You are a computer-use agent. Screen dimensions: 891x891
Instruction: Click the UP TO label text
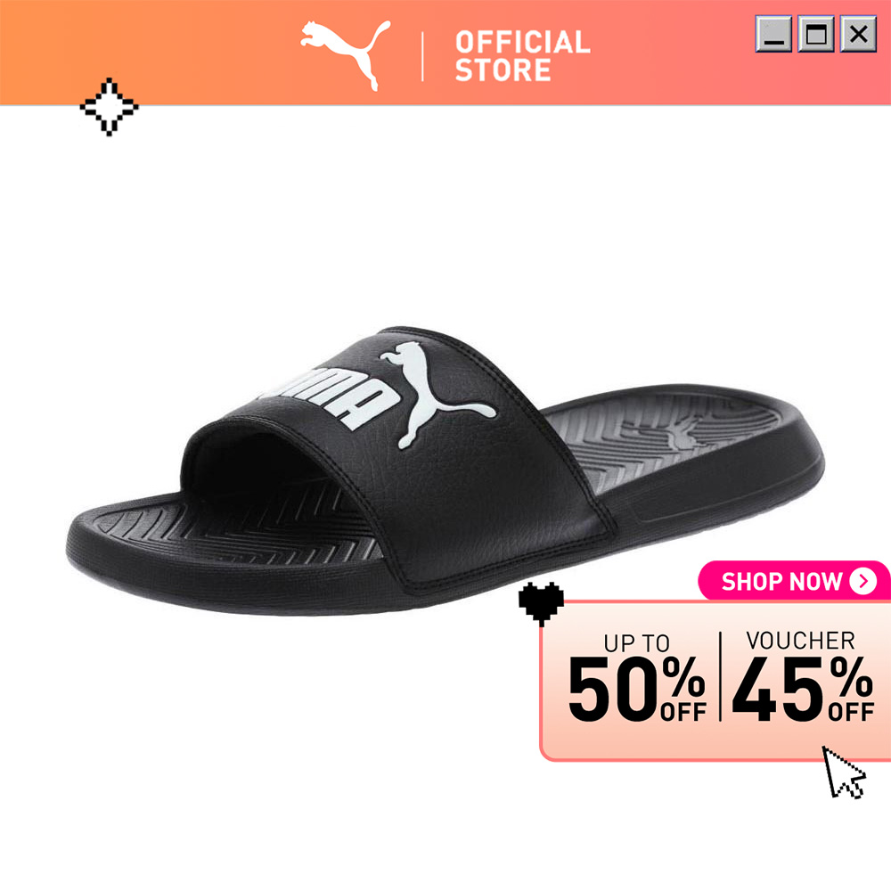pos(636,643)
